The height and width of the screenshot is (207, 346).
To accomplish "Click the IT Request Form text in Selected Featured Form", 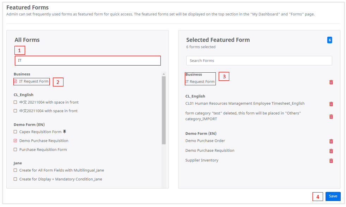I will click(x=200, y=82).
